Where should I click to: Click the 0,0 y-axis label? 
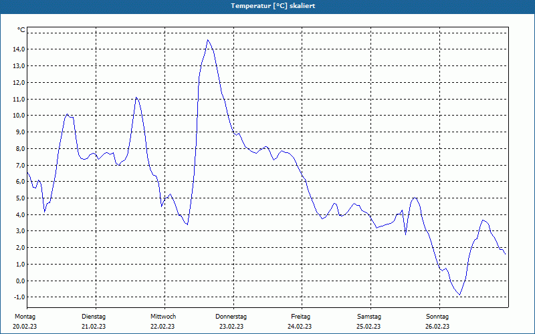pyautogui.click(x=20, y=281)
